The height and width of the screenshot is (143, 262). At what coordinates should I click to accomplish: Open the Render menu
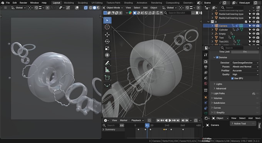[23, 3]
